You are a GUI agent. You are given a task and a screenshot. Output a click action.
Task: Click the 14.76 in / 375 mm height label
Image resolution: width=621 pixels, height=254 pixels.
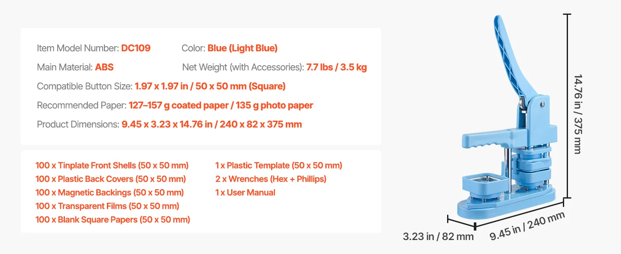click(x=577, y=114)
